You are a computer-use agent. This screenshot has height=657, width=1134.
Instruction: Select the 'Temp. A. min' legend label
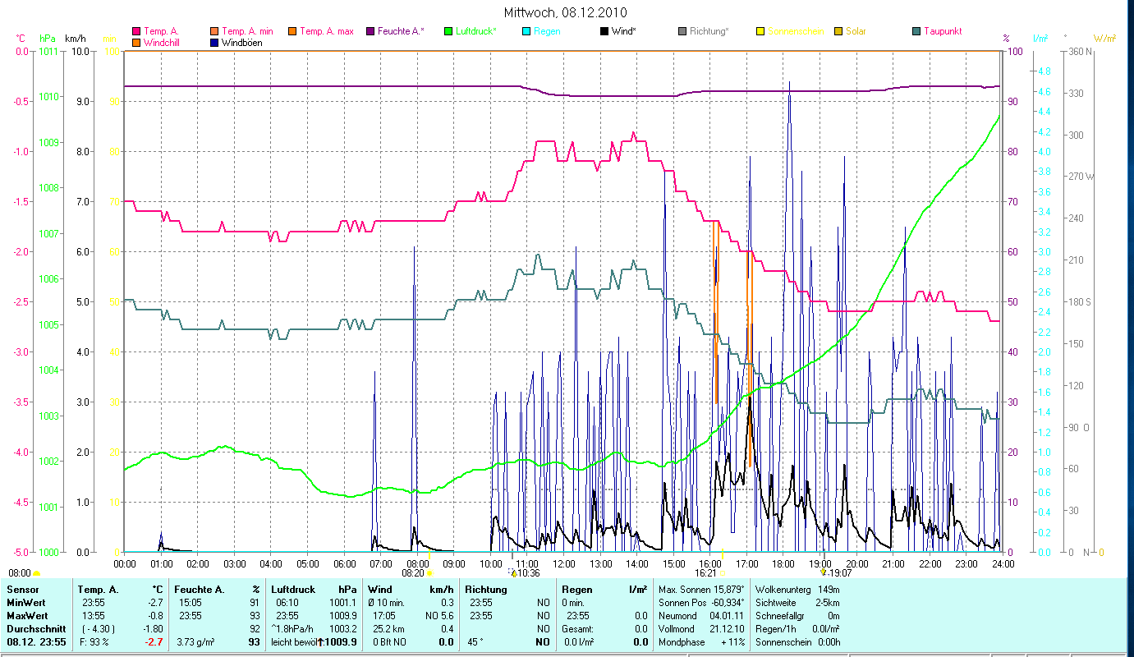pyautogui.click(x=249, y=31)
